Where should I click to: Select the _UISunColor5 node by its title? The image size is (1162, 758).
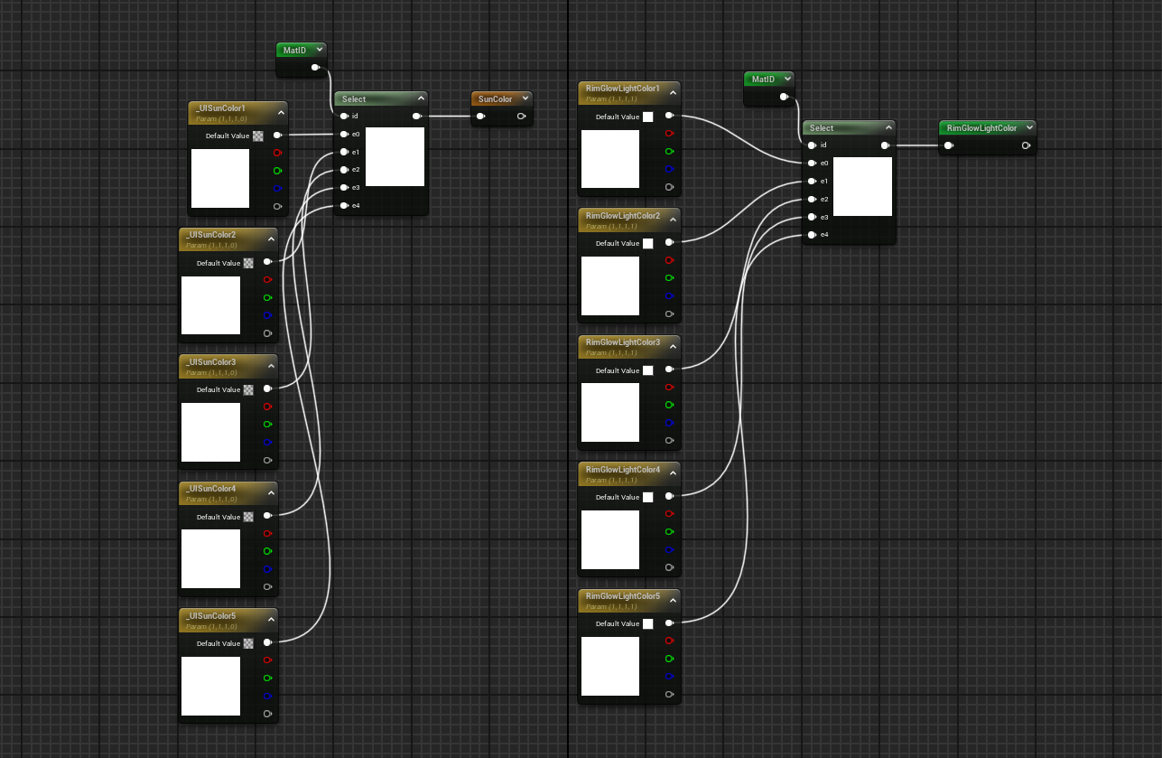(x=216, y=616)
